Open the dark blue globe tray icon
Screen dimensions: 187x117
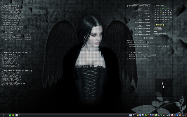click(x=151, y=115)
